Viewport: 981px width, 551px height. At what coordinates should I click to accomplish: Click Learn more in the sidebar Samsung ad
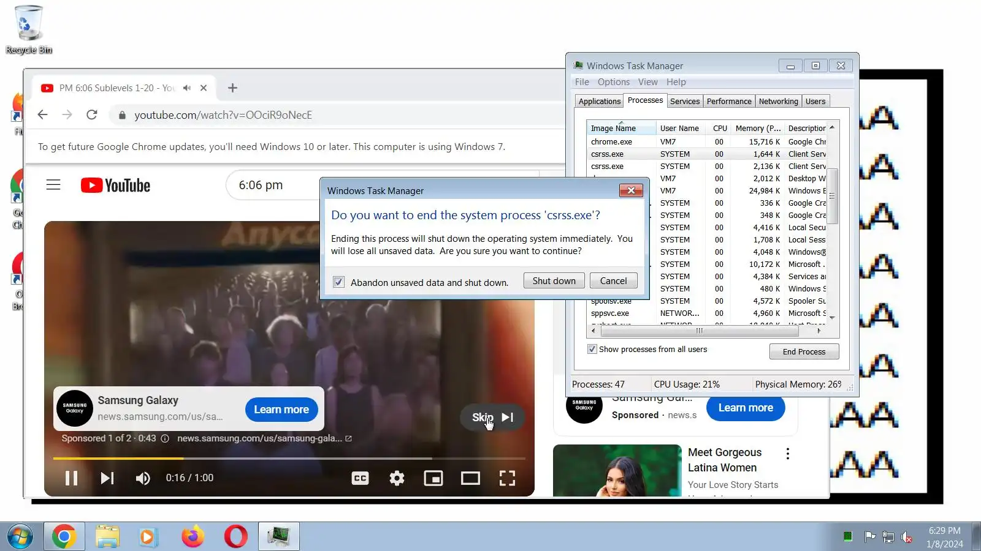746,408
